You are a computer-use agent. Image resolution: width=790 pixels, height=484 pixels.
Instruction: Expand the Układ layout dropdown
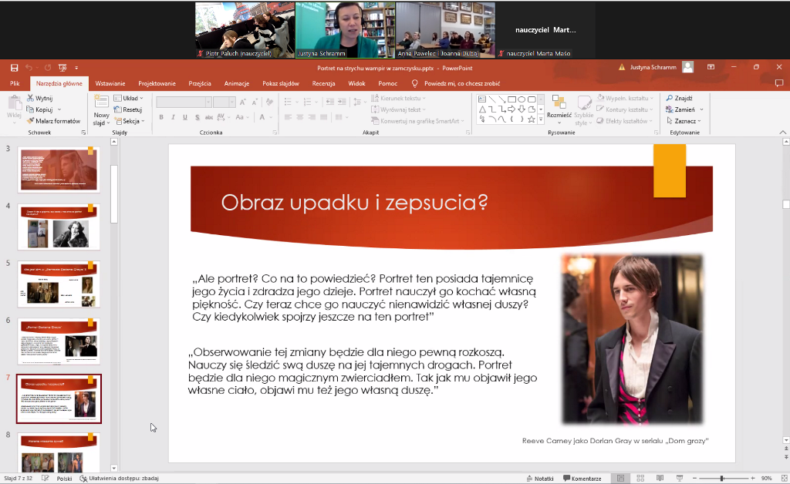[129, 99]
